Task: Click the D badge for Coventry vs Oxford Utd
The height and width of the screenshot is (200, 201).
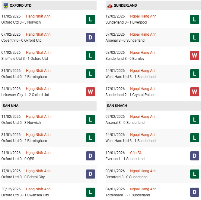Action: pyautogui.click(x=90, y=37)
